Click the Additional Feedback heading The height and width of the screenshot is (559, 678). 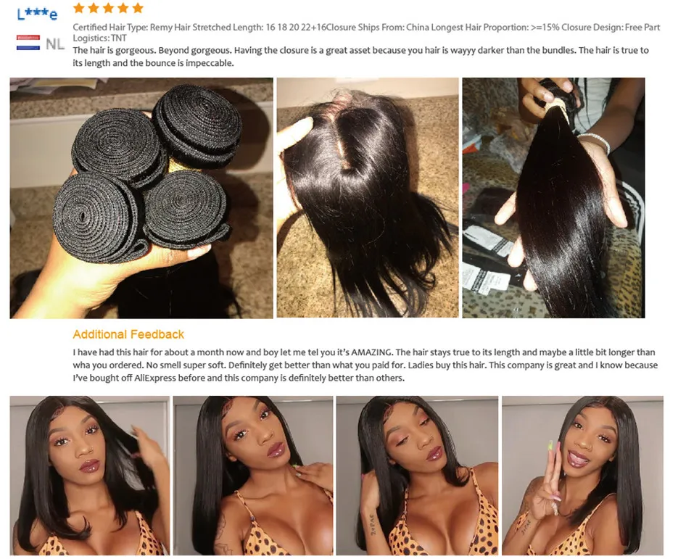128,334
